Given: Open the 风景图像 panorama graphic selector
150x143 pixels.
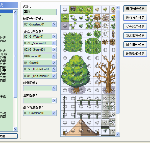Looking at the screenshot, I should (x=54, y=88).
